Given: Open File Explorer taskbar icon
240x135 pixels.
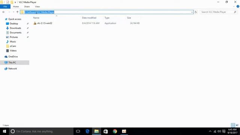Looking at the screenshot, I should pos(96,131).
